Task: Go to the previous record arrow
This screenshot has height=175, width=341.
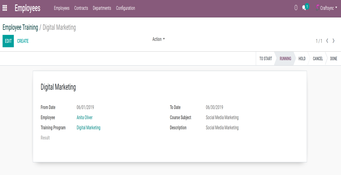Action: pyautogui.click(x=327, y=41)
